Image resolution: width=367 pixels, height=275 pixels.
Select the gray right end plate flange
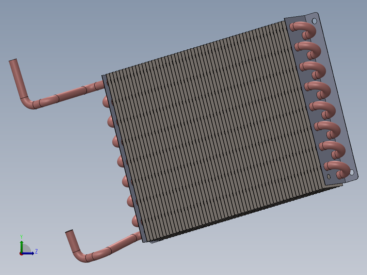coord(335,98)
